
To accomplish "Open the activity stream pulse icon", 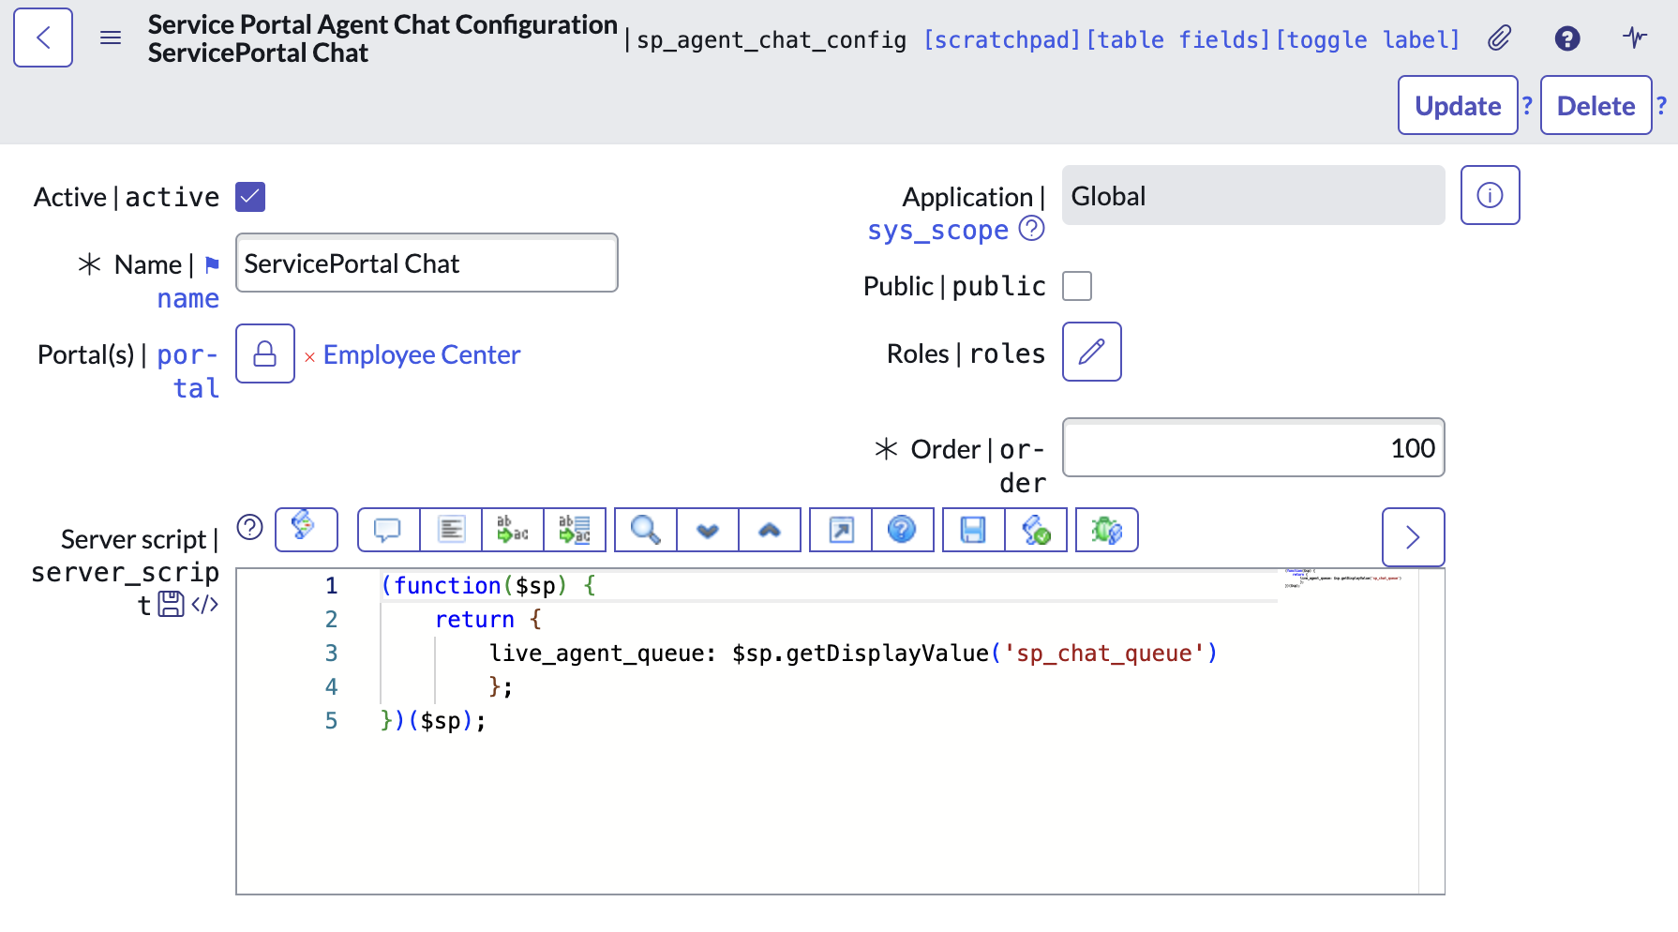I will click(1635, 38).
